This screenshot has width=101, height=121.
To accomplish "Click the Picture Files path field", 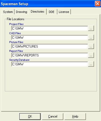I will point(50,46).
